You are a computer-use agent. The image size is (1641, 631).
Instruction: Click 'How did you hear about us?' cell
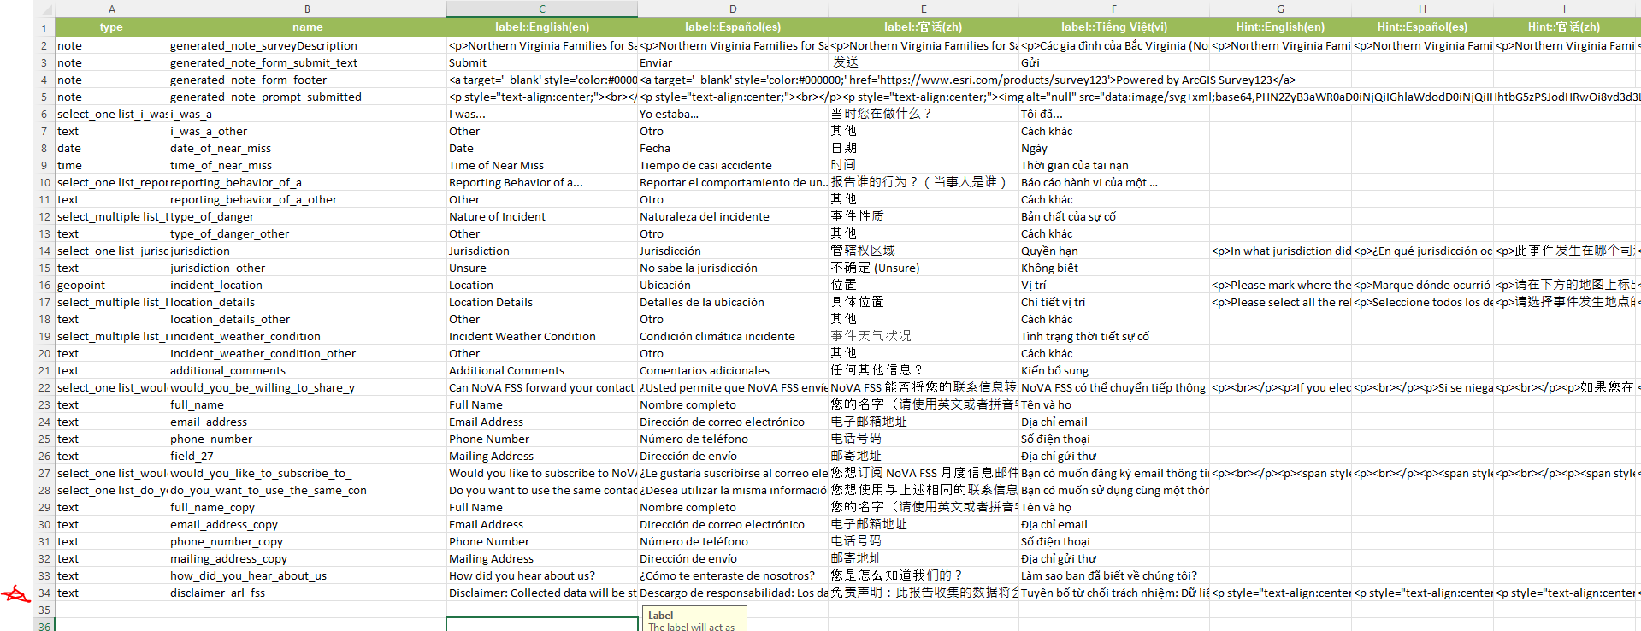point(541,575)
